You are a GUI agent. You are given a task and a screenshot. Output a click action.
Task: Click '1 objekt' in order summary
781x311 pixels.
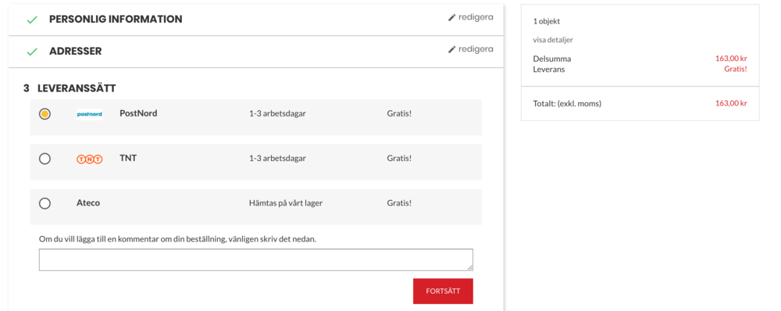pyautogui.click(x=547, y=21)
